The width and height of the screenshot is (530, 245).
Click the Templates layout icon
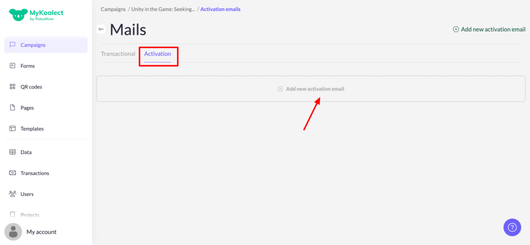[12, 129]
